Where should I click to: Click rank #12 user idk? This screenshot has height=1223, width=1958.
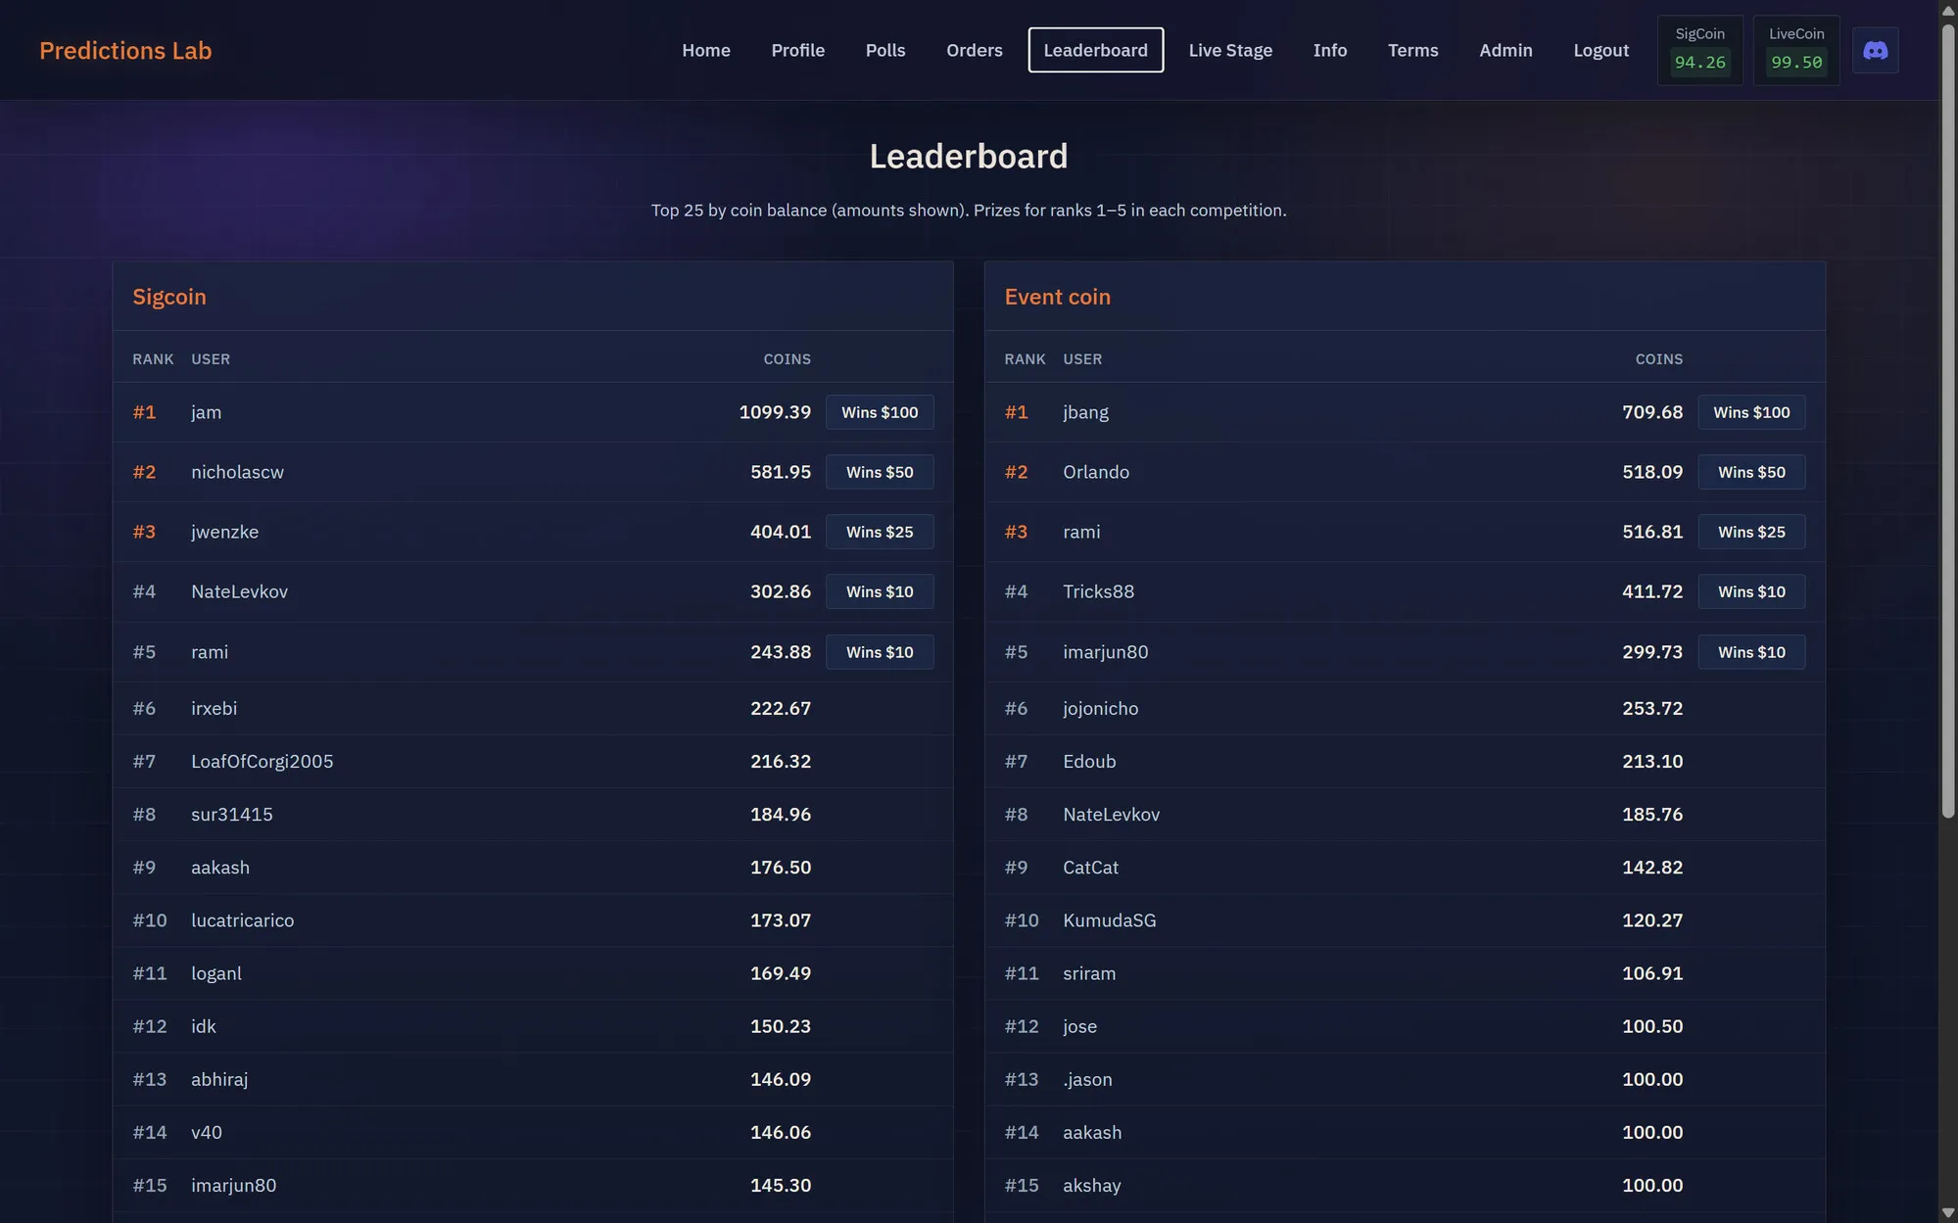point(204,1026)
